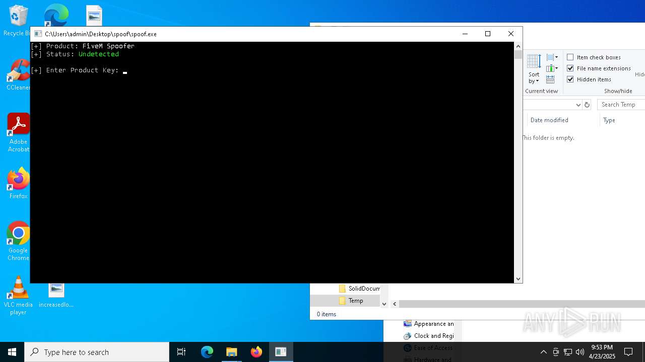Open Group by dropdown in Current view
This screenshot has width=645, height=362.
[x=552, y=57]
